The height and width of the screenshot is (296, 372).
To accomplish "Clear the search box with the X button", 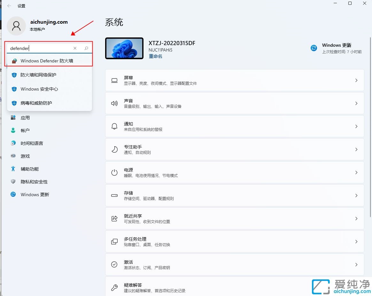I will [75, 48].
